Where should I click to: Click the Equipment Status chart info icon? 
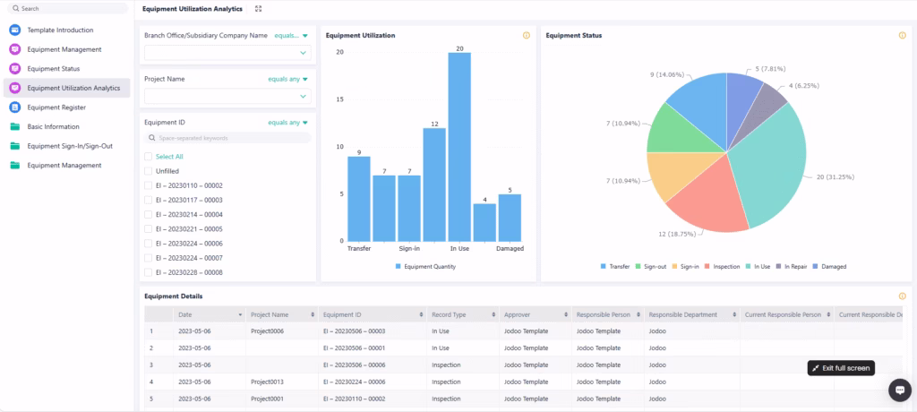tap(902, 36)
